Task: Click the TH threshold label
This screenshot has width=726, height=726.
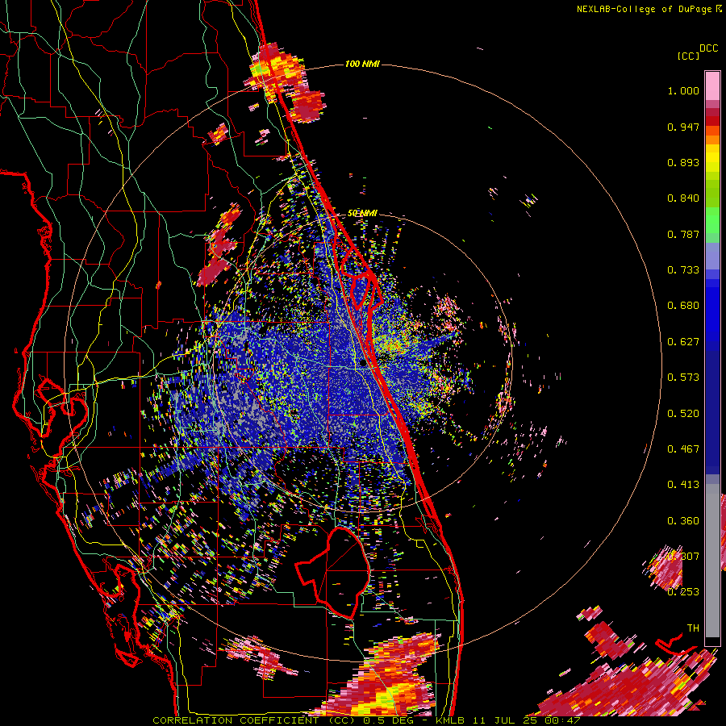Action: [693, 628]
